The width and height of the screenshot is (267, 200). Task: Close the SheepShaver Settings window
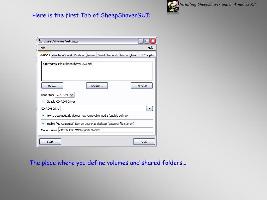tap(153, 41)
